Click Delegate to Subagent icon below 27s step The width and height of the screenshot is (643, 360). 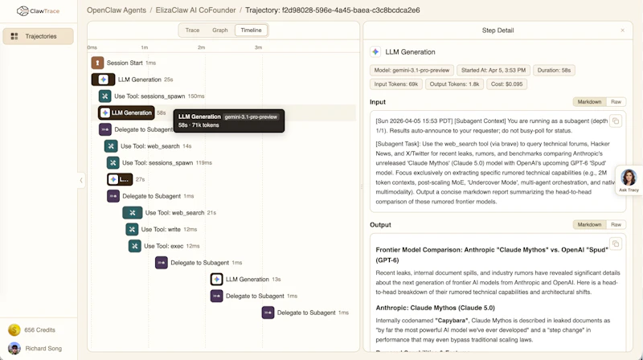pyautogui.click(x=113, y=196)
